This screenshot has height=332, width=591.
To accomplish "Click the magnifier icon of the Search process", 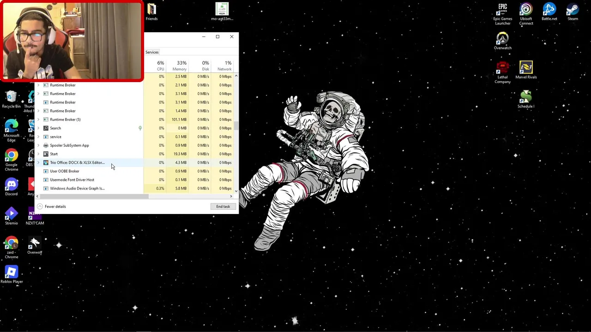I will [46, 128].
